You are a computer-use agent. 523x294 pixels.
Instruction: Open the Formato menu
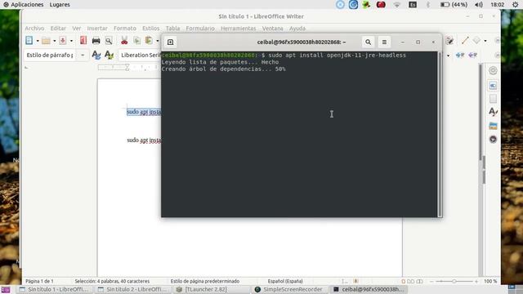(125, 29)
